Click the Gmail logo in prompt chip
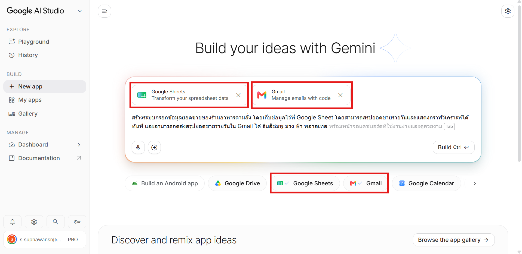 262,95
